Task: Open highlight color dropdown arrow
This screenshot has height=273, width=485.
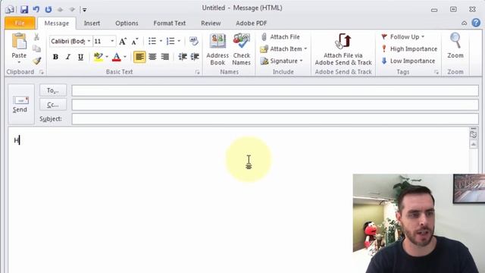Action: click(107, 57)
